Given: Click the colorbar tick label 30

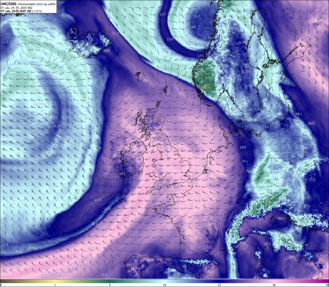Looking at the screenshot, I should coord(274,285).
